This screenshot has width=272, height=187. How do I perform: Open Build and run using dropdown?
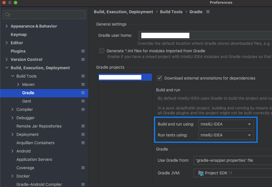point(226,124)
